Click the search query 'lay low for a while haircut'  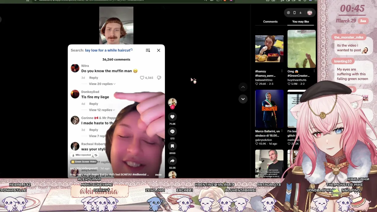pyautogui.click(x=108, y=50)
